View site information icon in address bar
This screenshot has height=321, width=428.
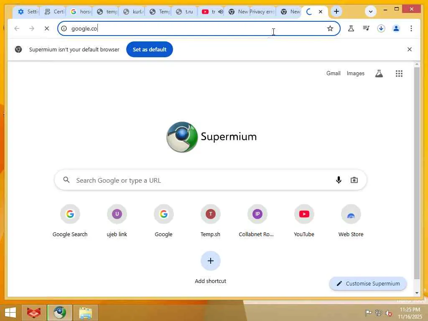pyautogui.click(x=64, y=28)
